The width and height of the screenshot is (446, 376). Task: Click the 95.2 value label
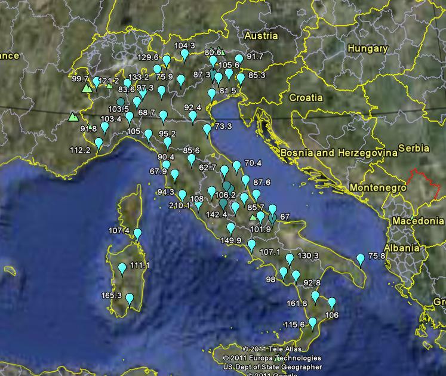point(167,134)
